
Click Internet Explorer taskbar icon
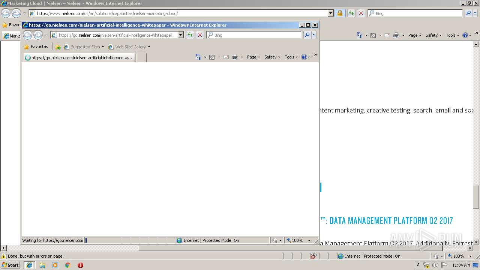(x=29, y=265)
